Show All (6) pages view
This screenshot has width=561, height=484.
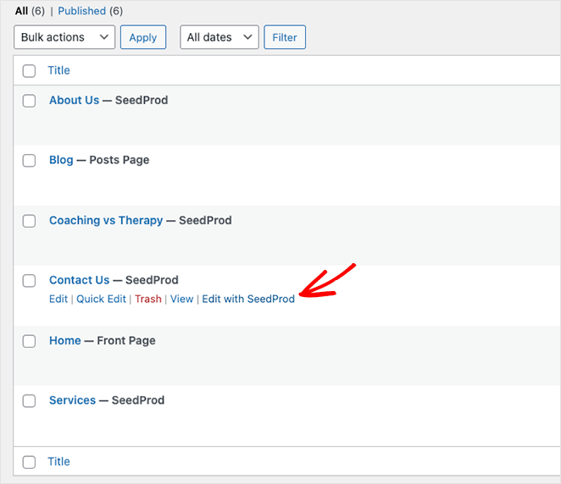coord(30,11)
